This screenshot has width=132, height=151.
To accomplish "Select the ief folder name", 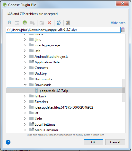I will click(x=37, y=113).
